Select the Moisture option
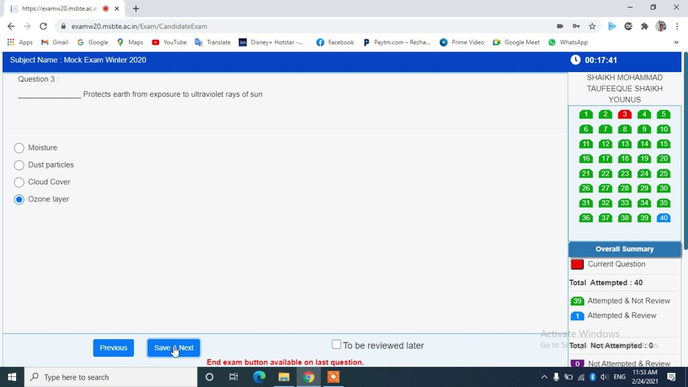Screen dimensions: 688x387 point(19,148)
